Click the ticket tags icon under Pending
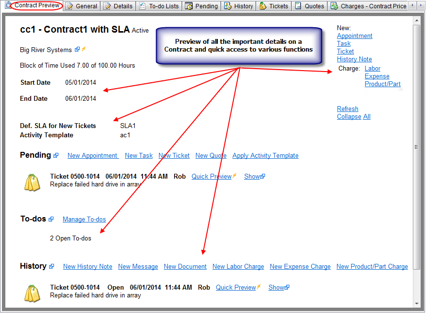The image size is (426, 313). click(x=32, y=182)
